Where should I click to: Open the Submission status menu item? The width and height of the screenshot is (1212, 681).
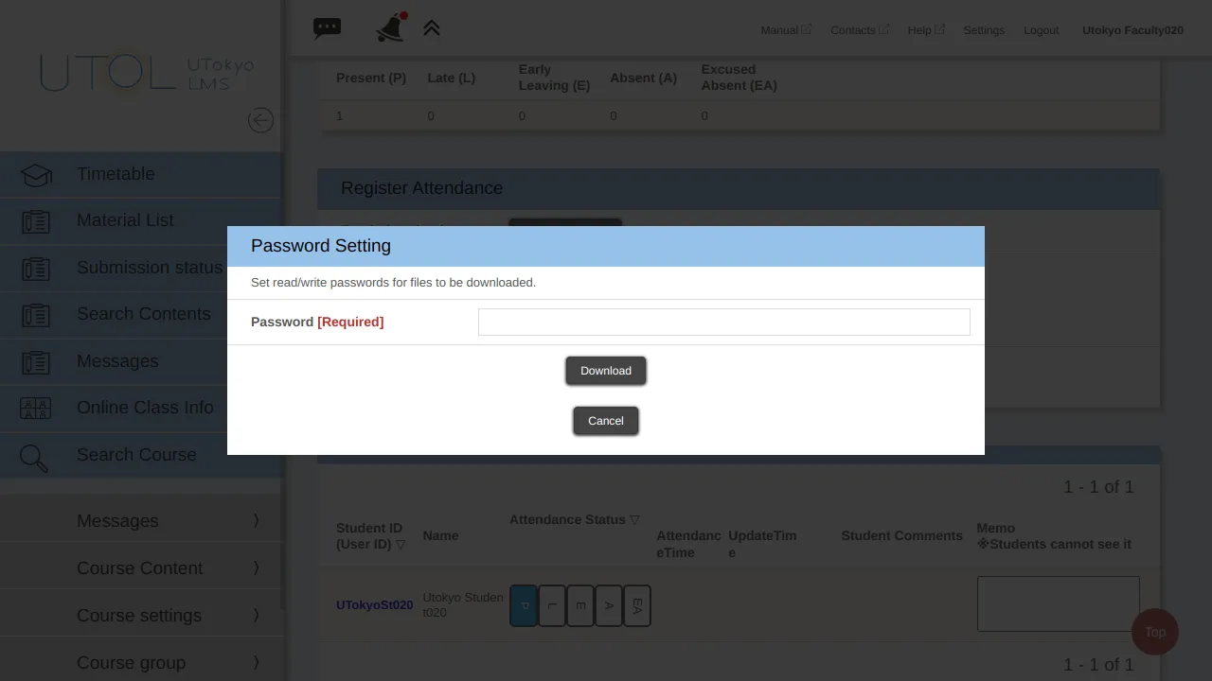(x=149, y=268)
